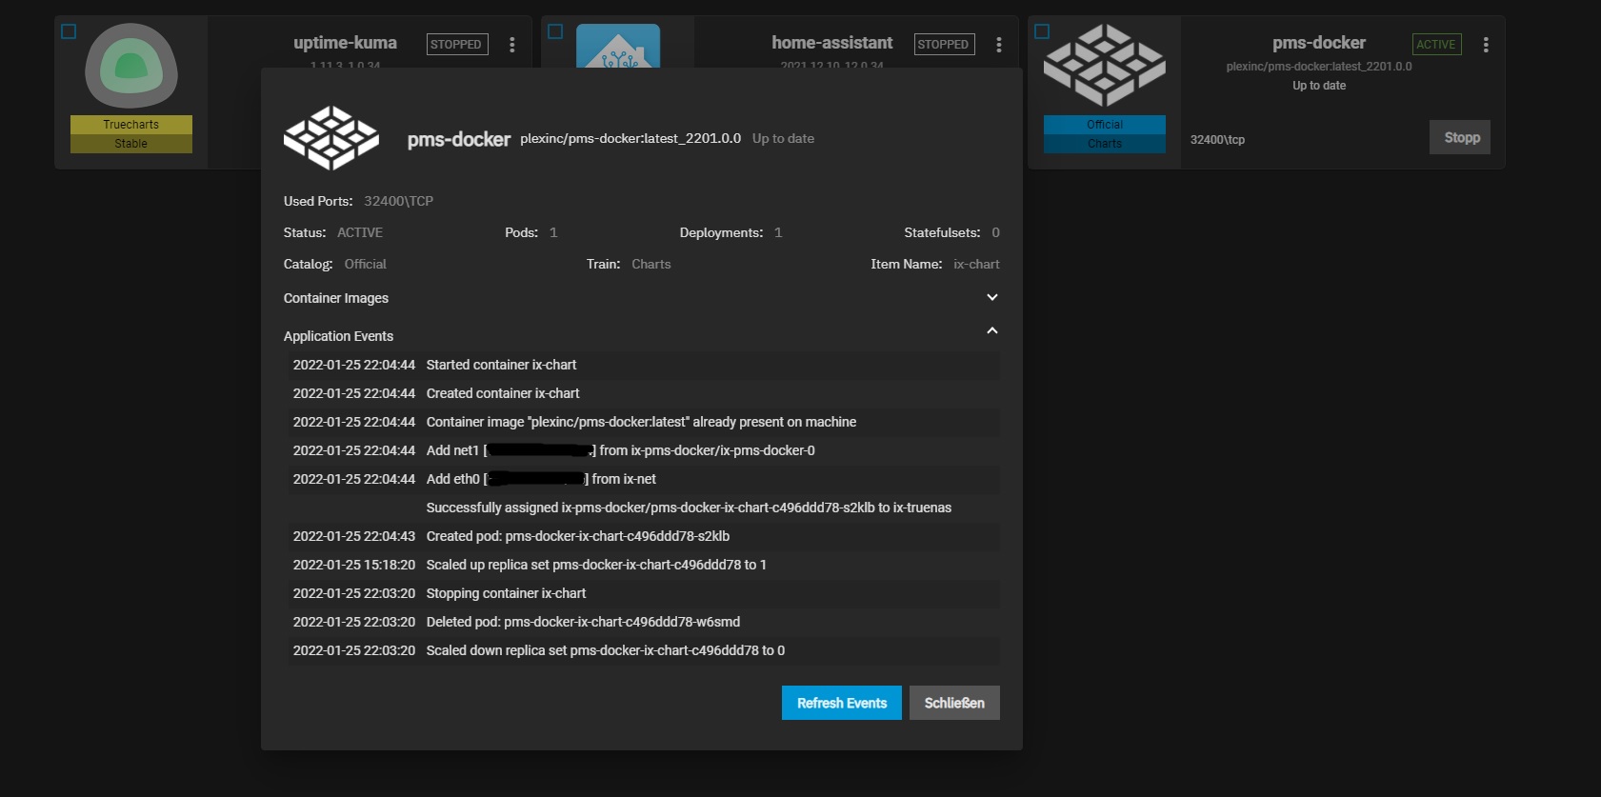Select the pms-docker card checkbox
The height and width of the screenshot is (797, 1601).
(x=1042, y=31)
